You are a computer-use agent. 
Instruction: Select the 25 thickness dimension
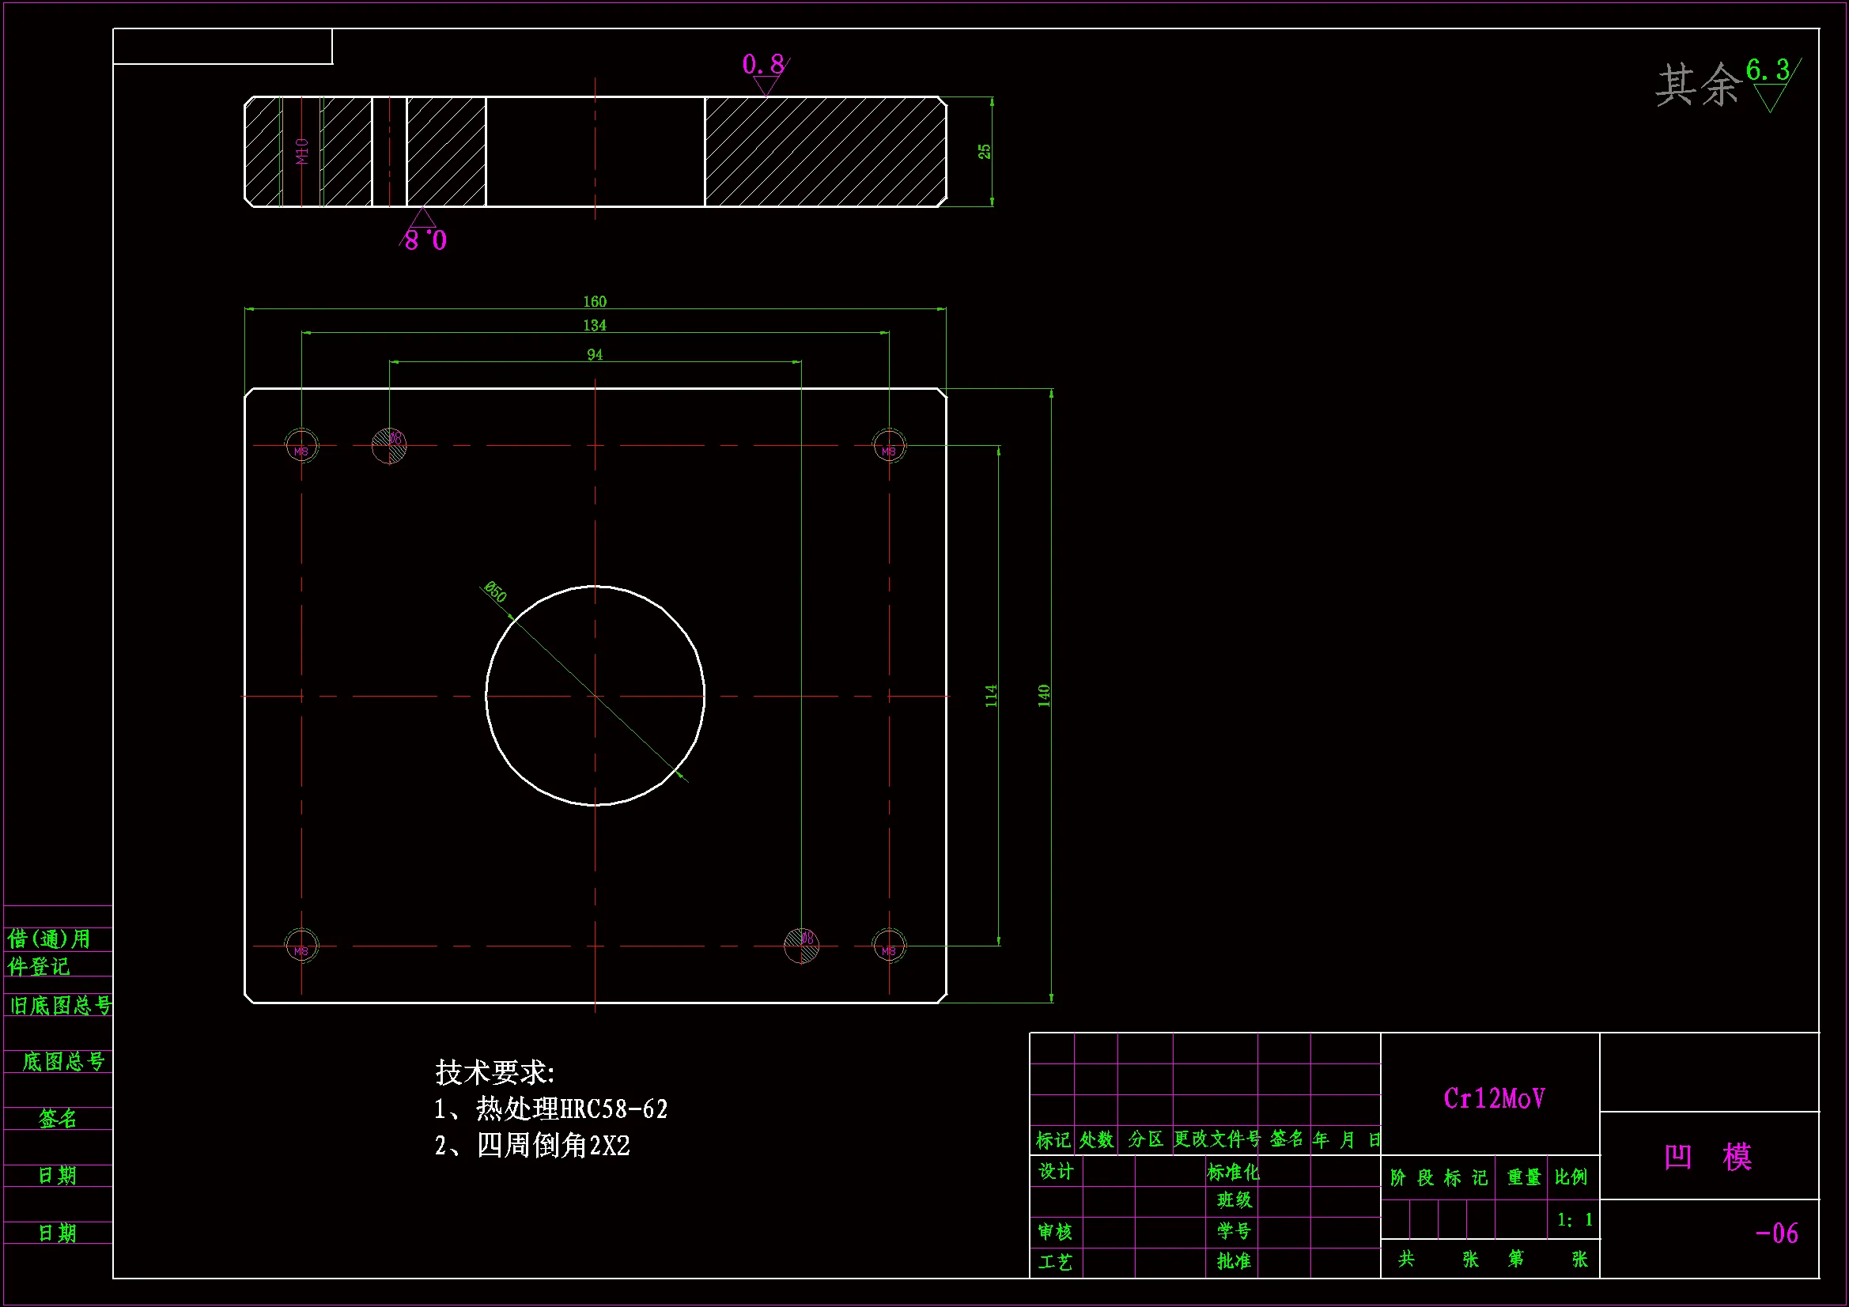click(x=984, y=151)
